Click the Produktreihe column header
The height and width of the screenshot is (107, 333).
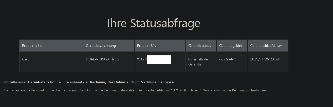(51, 46)
